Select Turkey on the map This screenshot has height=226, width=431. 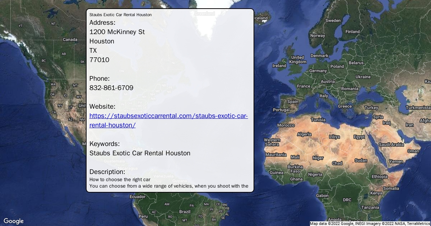(371, 108)
